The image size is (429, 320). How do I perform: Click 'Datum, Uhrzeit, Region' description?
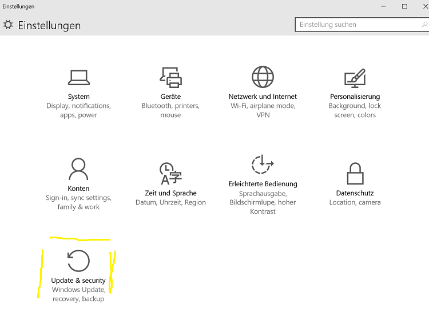170,202
